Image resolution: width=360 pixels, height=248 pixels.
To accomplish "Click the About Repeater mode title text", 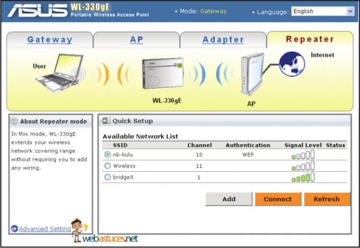I will tap(53, 121).
